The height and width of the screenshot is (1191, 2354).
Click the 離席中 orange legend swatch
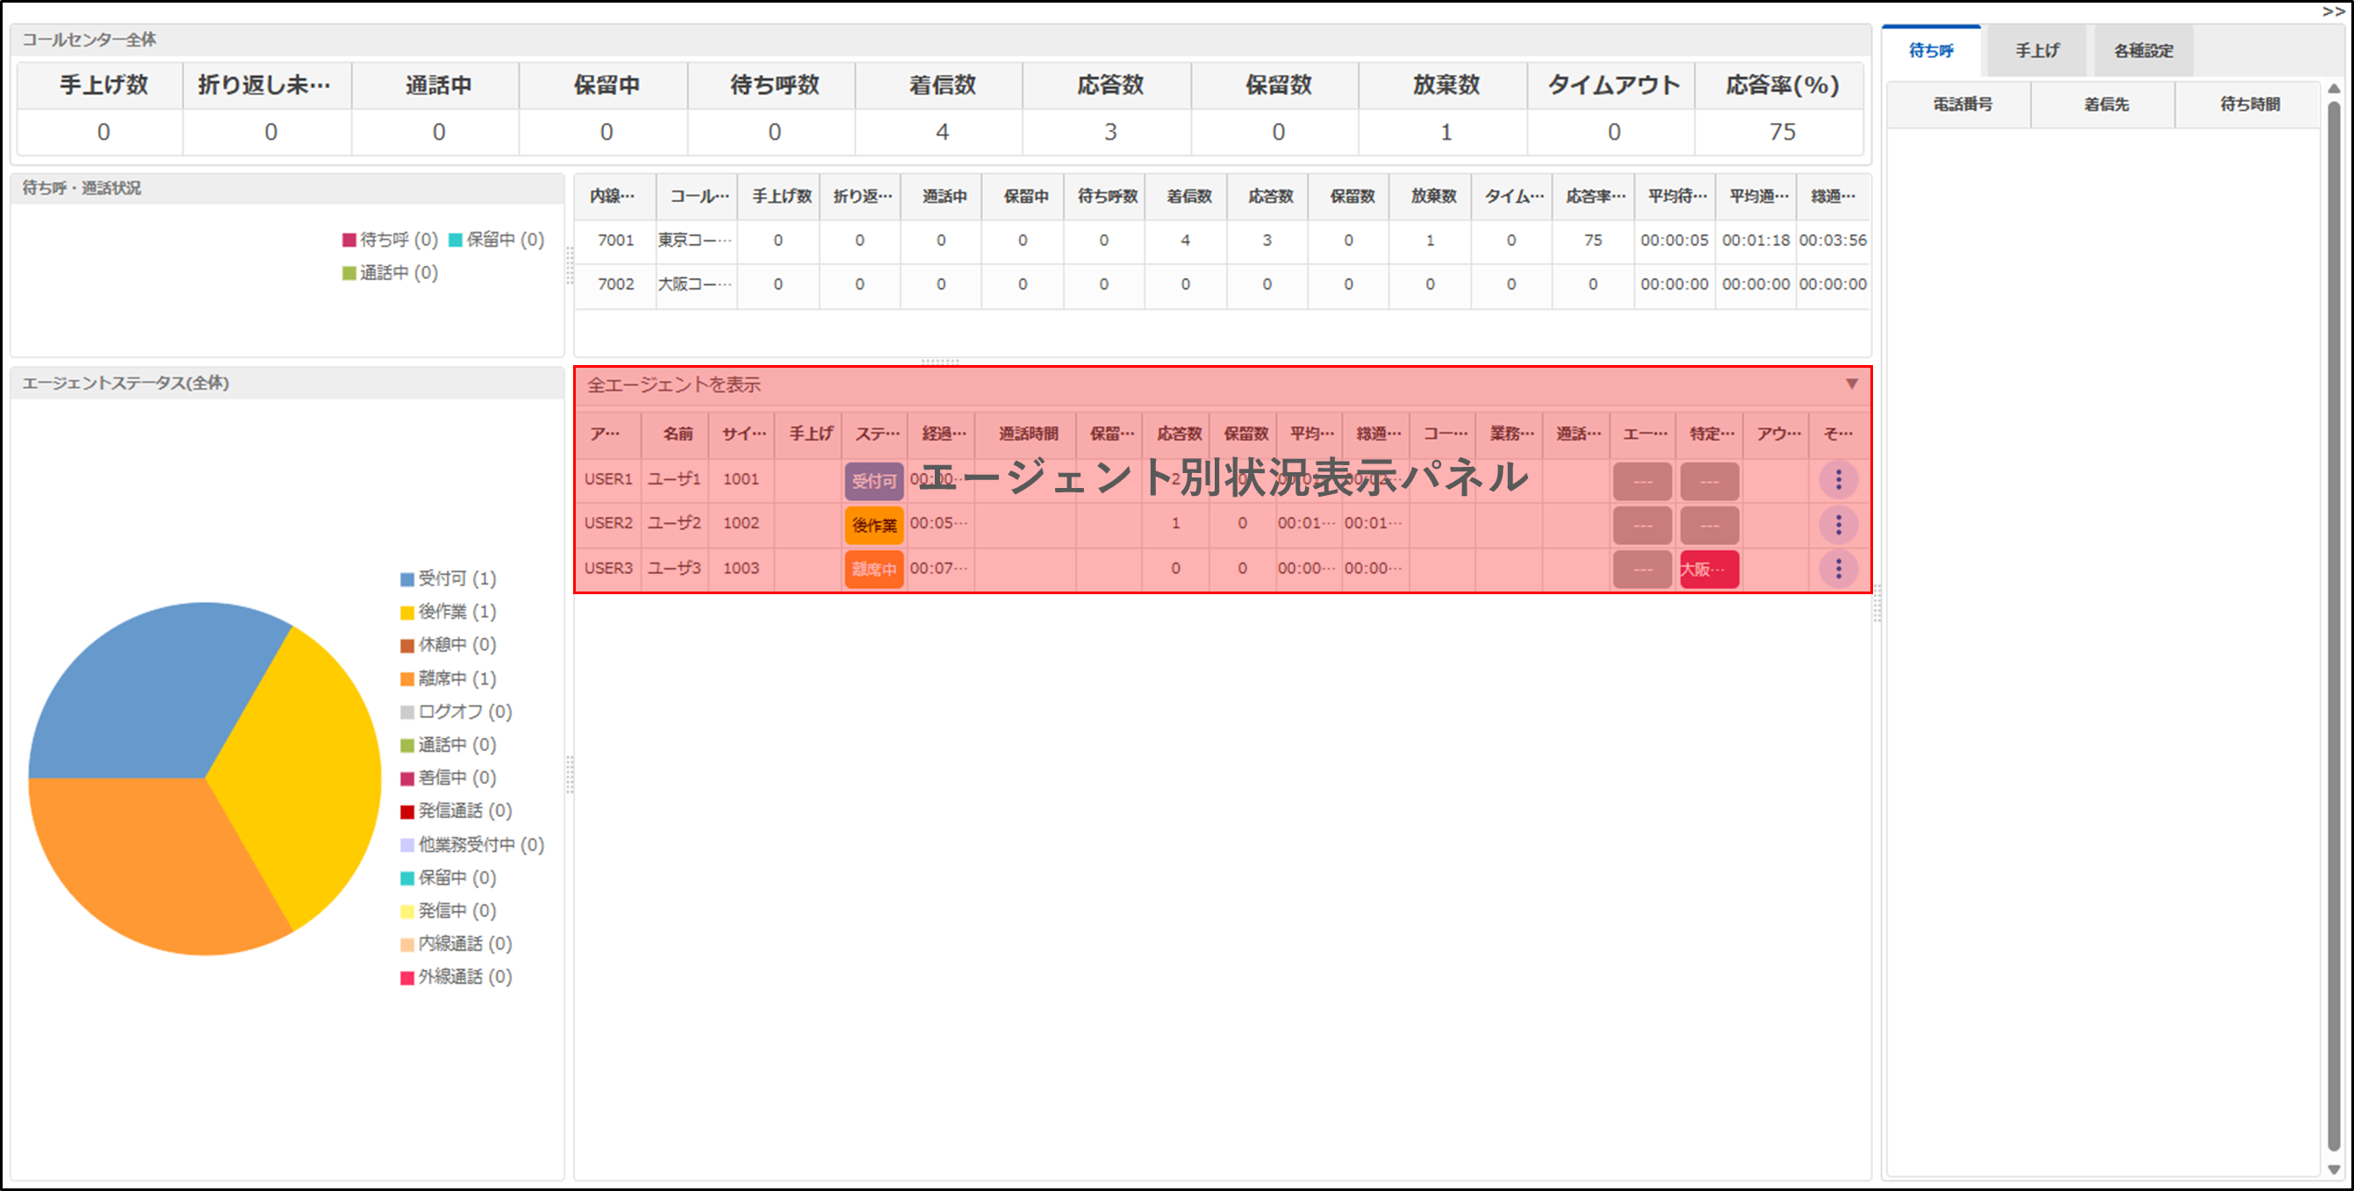click(x=407, y=679)
